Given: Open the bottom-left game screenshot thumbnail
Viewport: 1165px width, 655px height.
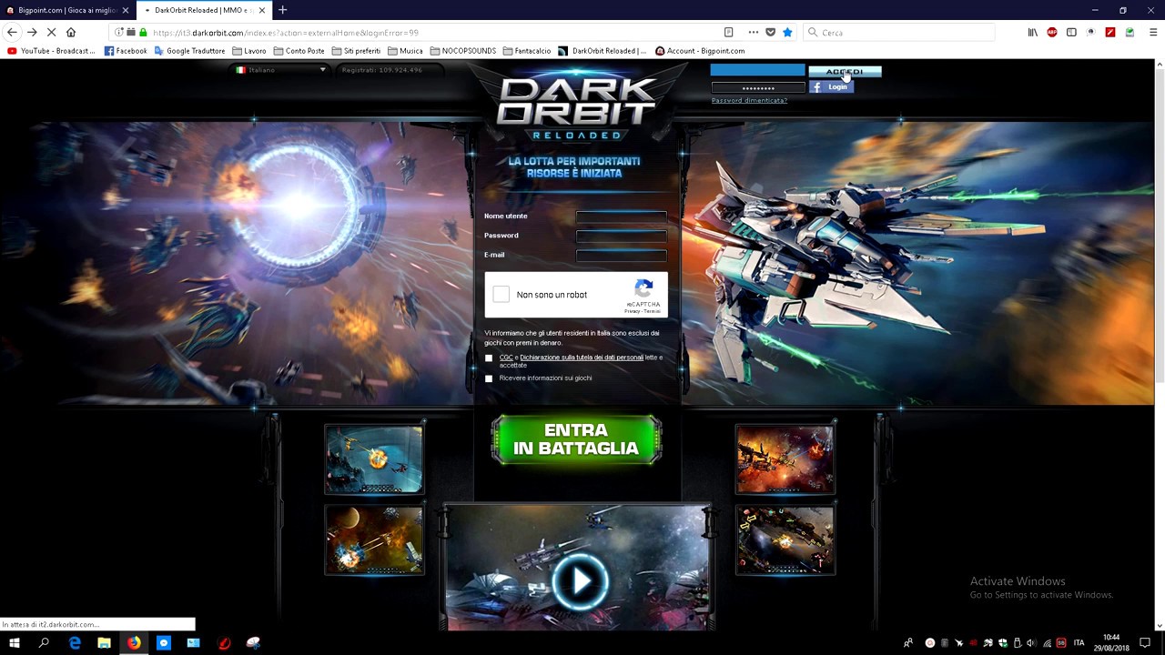Looking at the screenshot, I should click(374, 540).
